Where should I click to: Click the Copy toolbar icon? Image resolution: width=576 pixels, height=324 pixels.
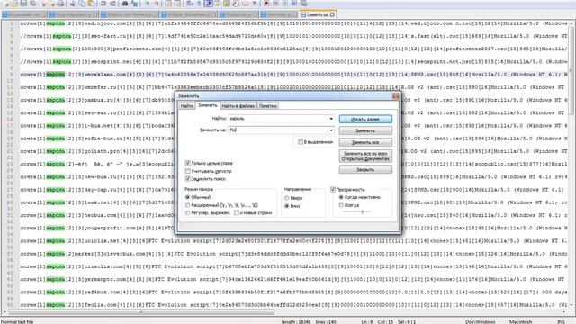pyautogui.click(x=82, y=4)
